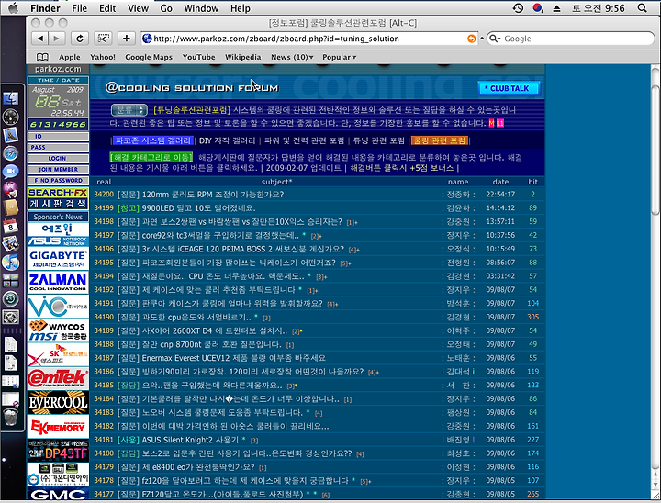Show all bookmarks via the book icon
Screen dimensions: 661x503
(x=42, y=57)
